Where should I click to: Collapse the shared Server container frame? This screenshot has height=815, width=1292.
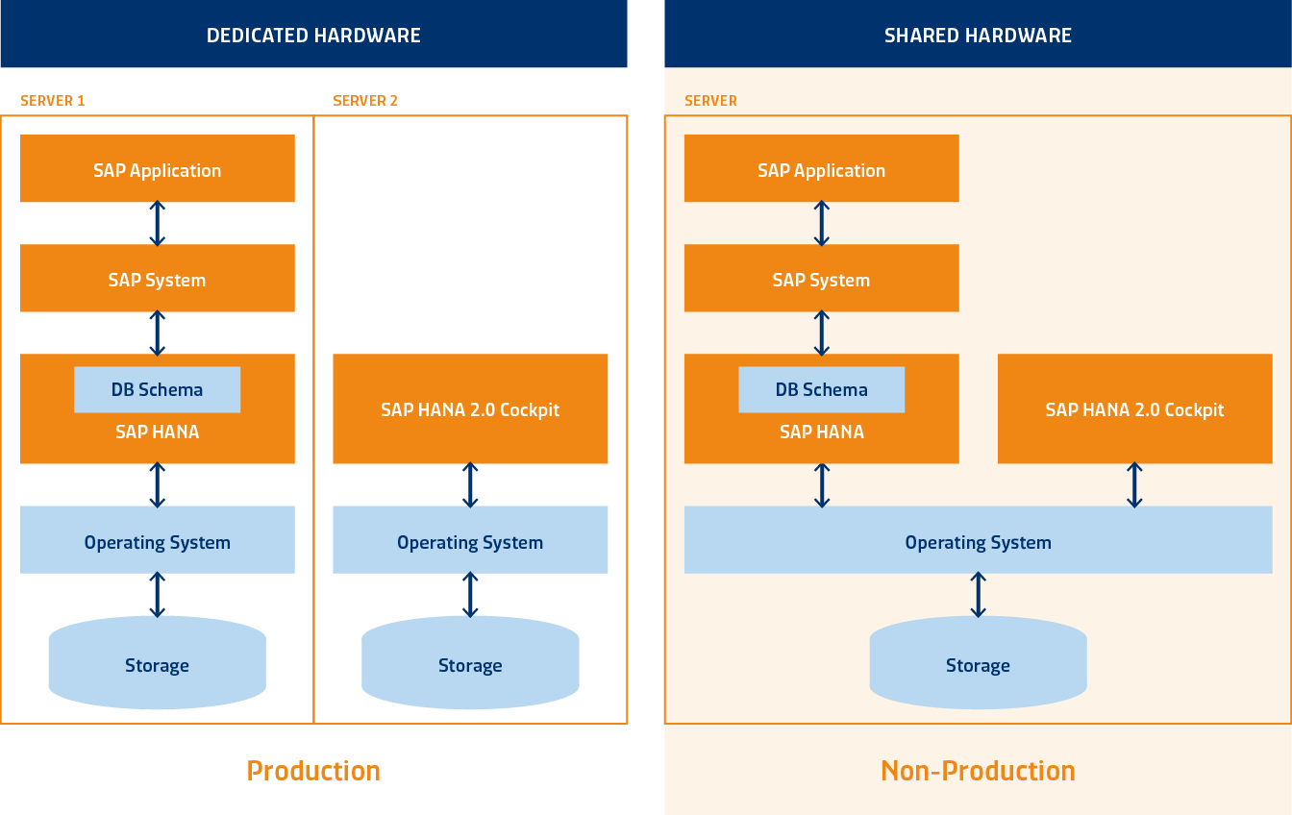pyautogui.click(x=978, y=115)
